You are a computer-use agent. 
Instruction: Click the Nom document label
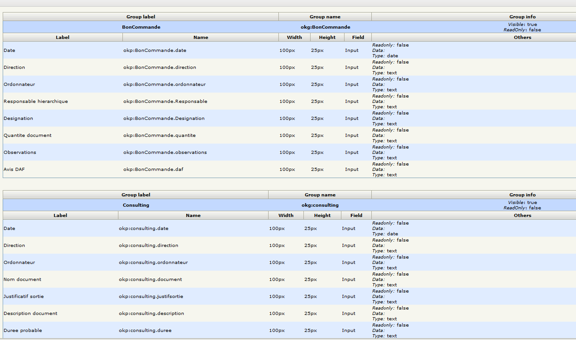tap(22, 280)
